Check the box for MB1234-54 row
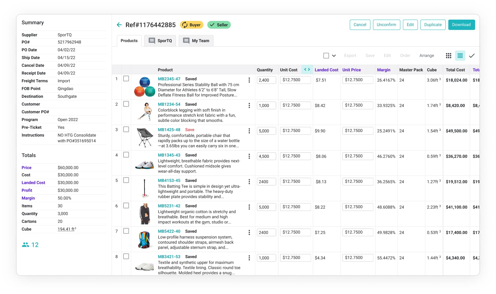496x294 pixels. (x=126, y=104)
